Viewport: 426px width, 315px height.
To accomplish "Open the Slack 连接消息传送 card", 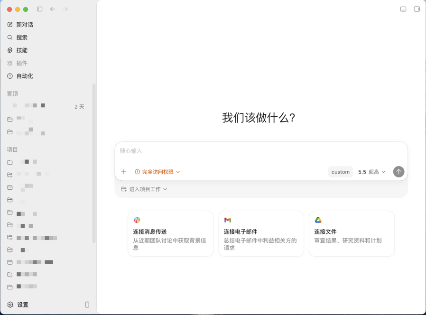I will tap(171, 234).
